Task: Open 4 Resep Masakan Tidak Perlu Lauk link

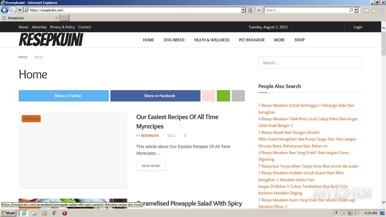Action: (308, 122)
